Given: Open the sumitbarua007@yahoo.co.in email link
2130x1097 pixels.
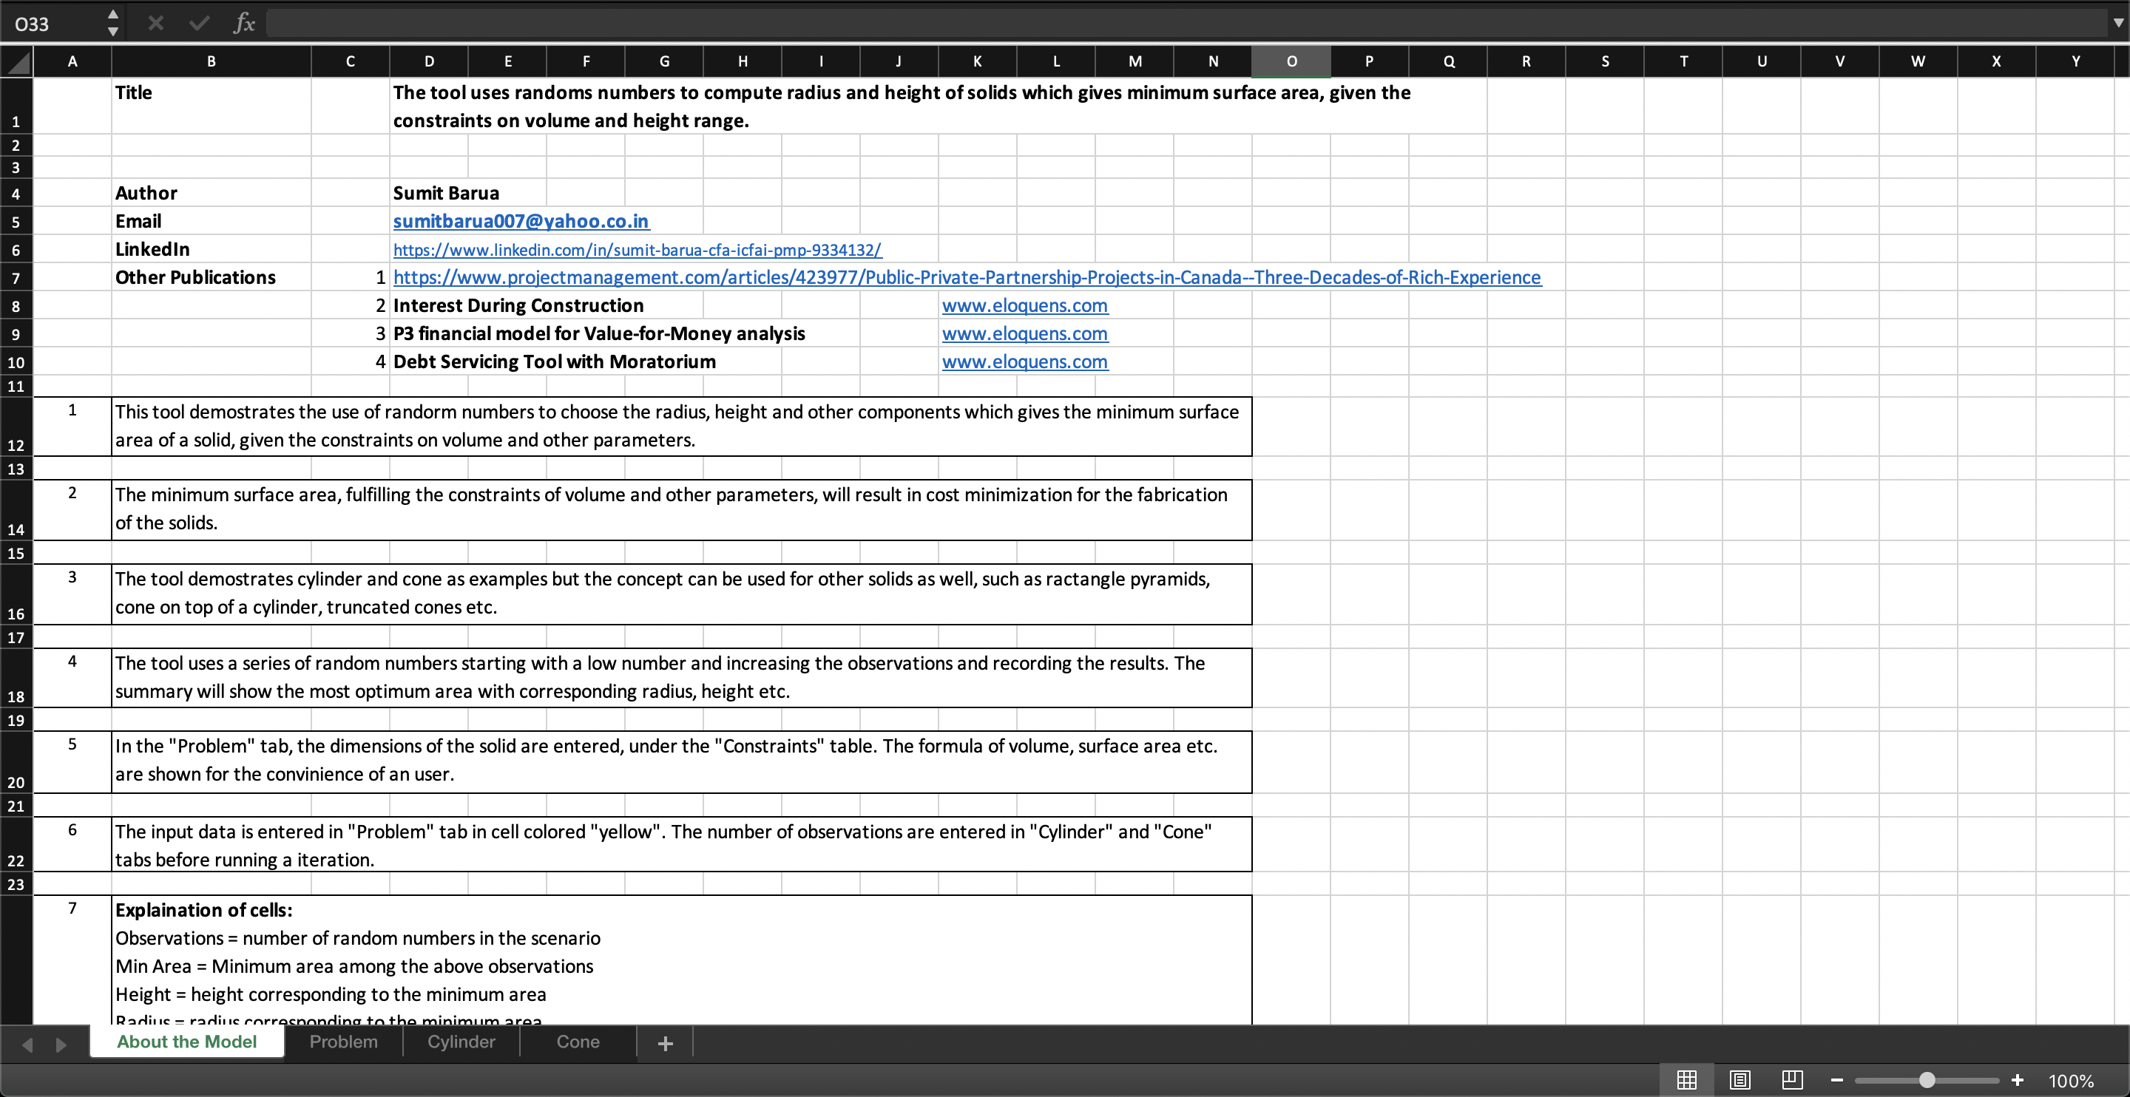Looking at the screenshot, I should coord(521,221).
